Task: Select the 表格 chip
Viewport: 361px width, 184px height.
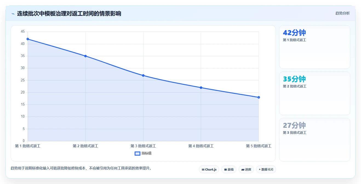Action: (229, 169)
